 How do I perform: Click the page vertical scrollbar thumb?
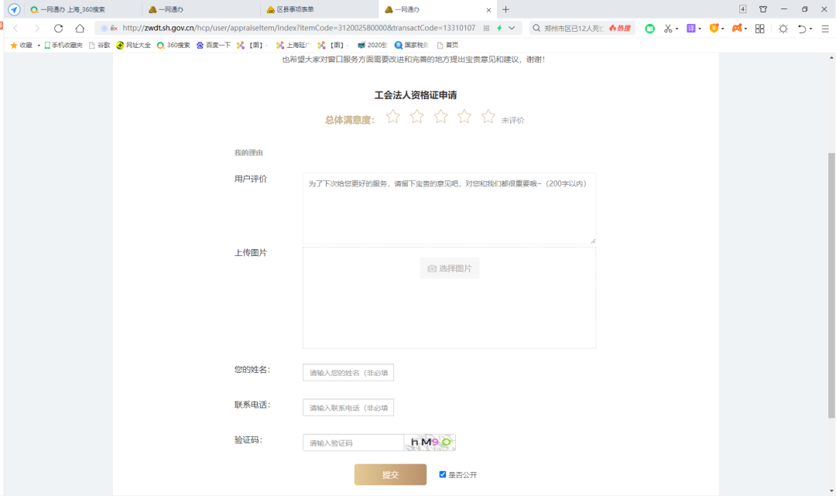831,285
